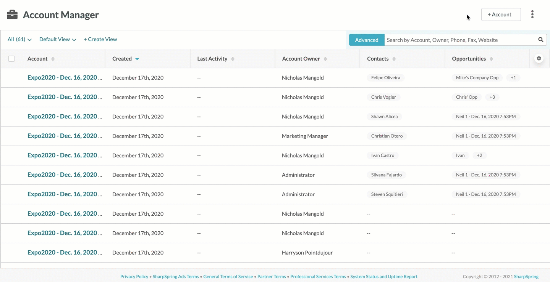
Task: Open Felipe Oliveira contact chip
Action: [x=386, y=78]
